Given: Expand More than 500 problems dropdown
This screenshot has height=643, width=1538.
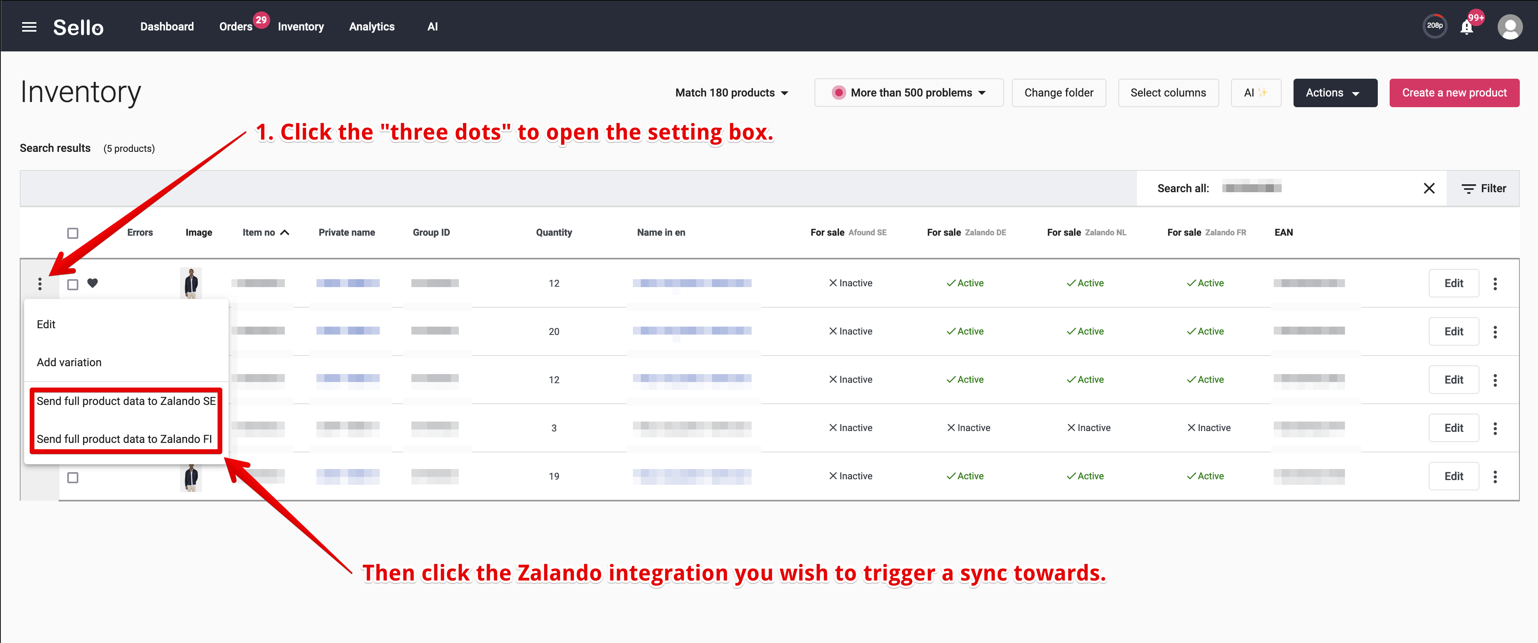Looking at the screenshot, I should point(908,93).
